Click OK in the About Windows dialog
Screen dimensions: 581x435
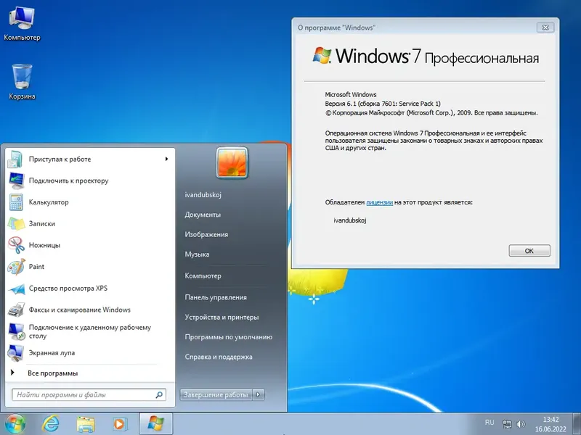click(x=529, y=251)
